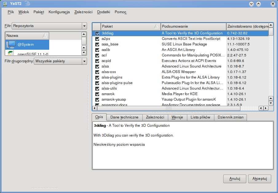
Task: Select the package name "aaa_base"
Action: point(110,44)
